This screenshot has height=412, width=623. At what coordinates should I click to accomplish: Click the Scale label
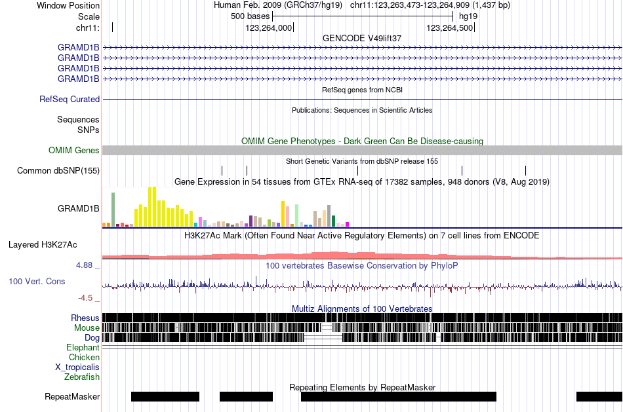(89, 16)
